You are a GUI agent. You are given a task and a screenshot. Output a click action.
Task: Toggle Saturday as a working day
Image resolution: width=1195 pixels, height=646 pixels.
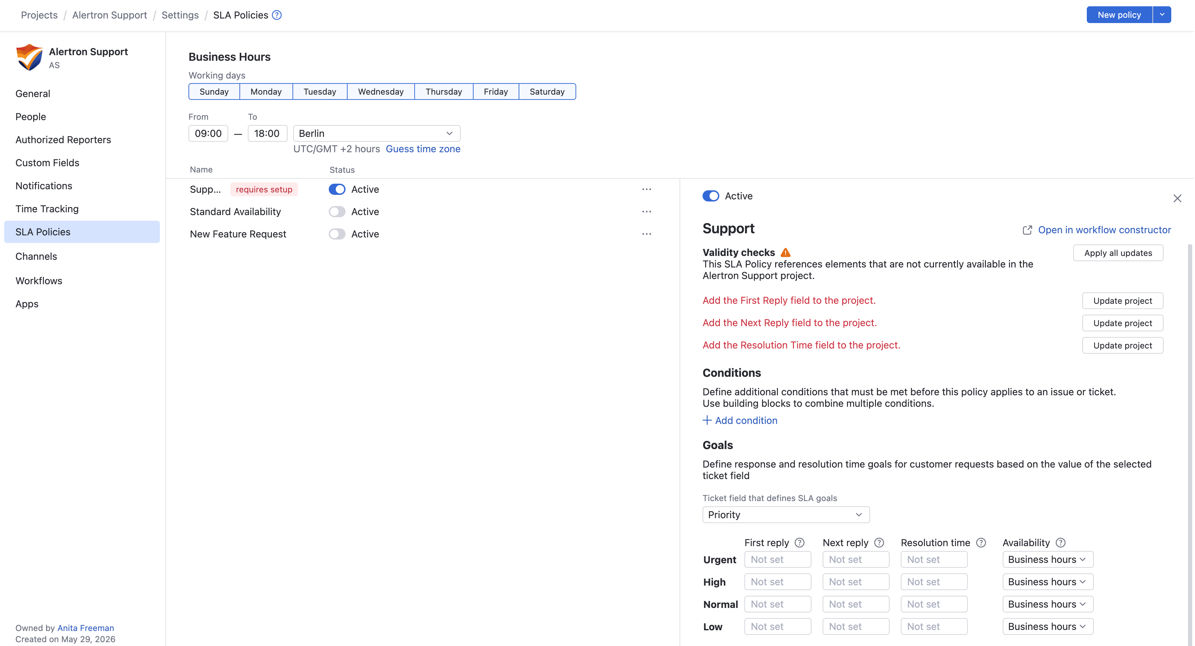coord(547,91)
